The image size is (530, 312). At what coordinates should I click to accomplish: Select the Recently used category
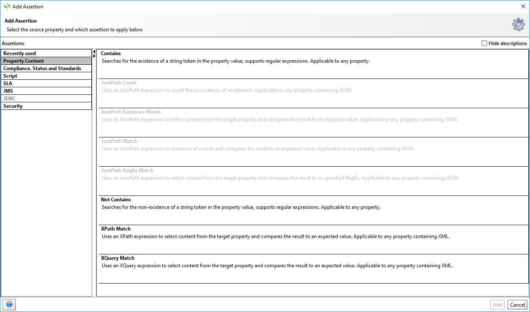pos(46,53)
